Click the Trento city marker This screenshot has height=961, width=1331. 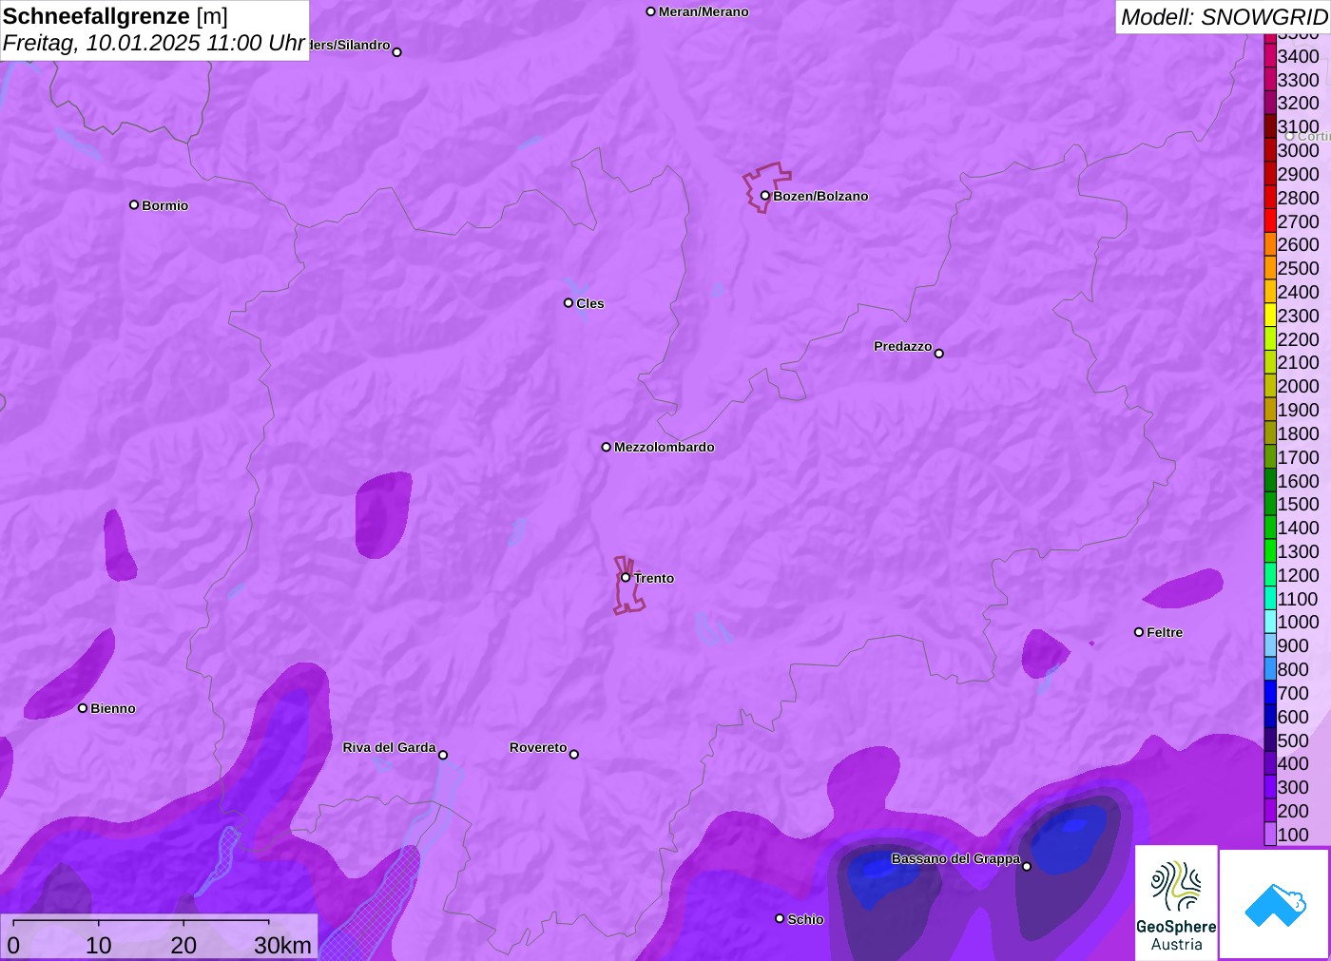click(626, 577)
